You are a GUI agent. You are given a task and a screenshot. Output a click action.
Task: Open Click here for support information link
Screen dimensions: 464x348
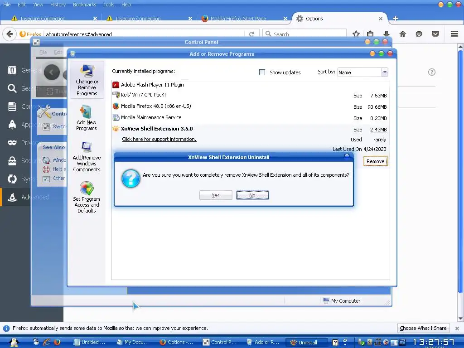(159, 139)
